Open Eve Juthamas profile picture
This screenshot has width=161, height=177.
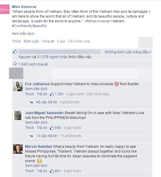pos(18,86)
